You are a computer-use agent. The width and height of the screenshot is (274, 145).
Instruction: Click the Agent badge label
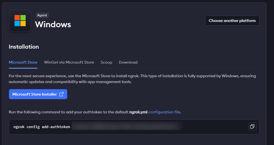coord(42,15)
